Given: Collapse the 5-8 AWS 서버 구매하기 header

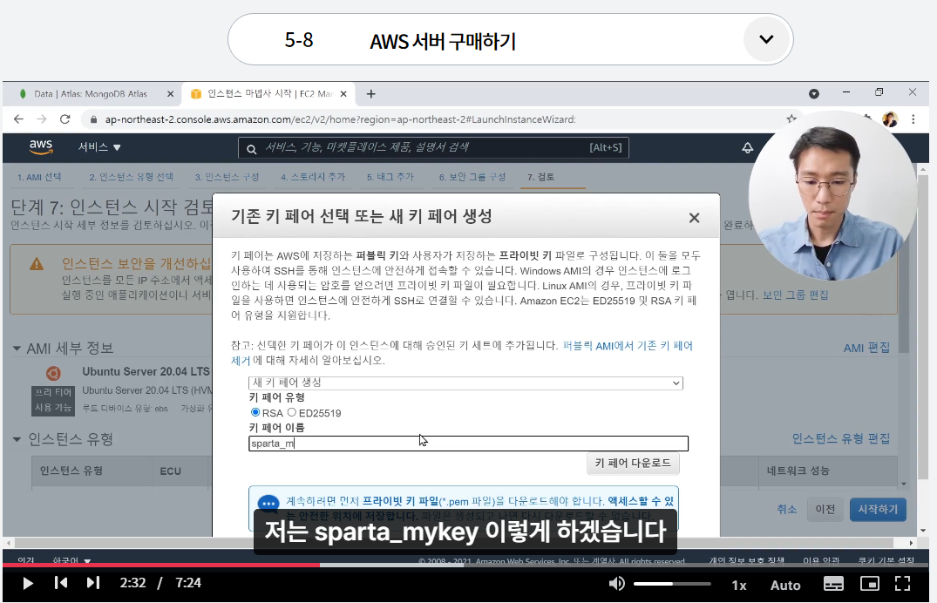Looking at the screenshot, I should point(764,39).
